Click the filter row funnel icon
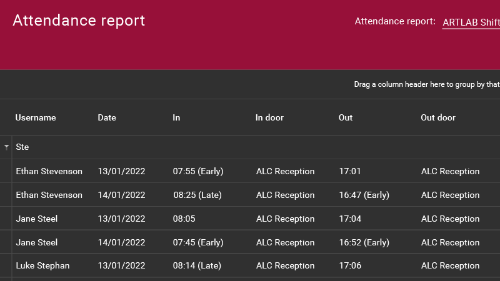This screenshot has height=281, width=500. point(6,147)
